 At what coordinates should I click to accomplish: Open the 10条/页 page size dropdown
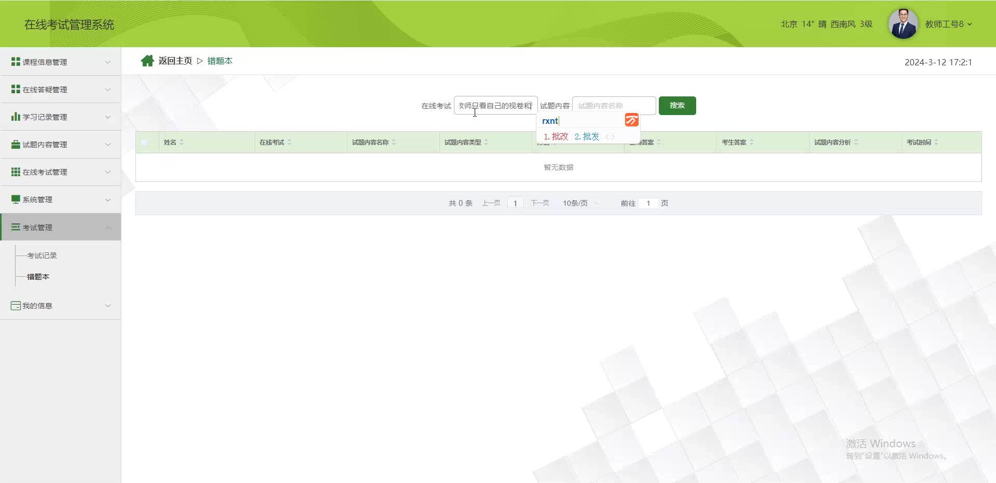pyautogui.click(x=580, y=203)
